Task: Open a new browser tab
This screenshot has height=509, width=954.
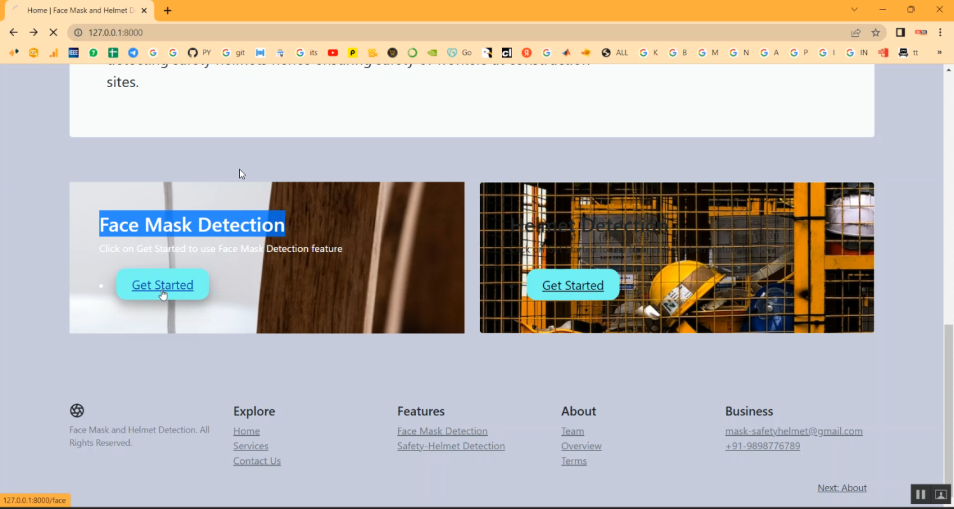Action: (167, 10)
